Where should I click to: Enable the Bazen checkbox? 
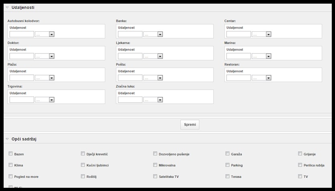tap(10, 154)
